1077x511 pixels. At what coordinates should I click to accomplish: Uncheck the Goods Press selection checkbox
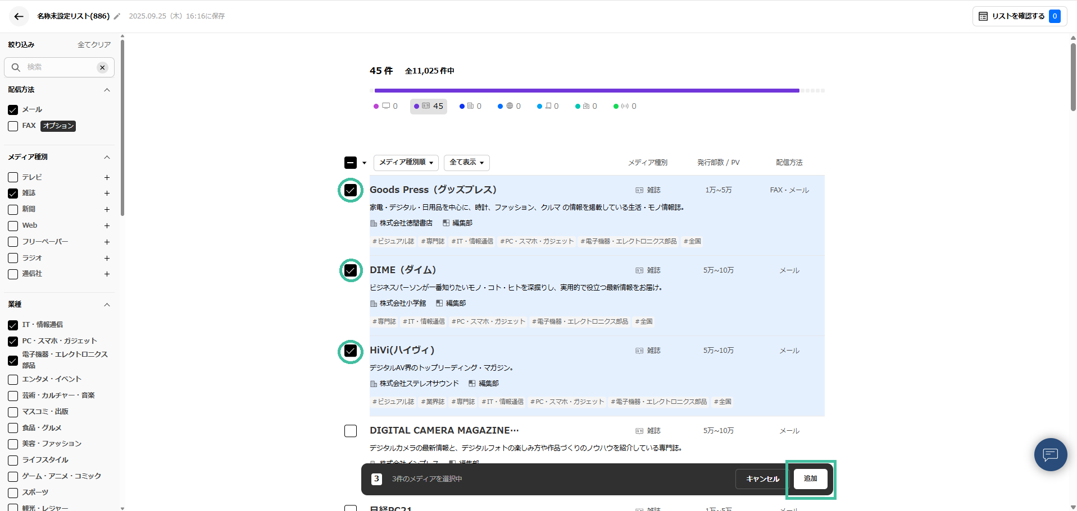click(350, 190)
